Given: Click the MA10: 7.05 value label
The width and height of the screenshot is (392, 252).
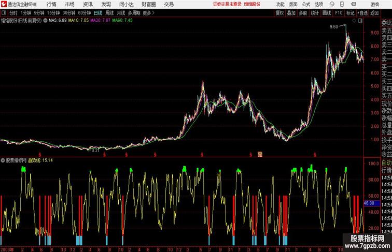Looking at the screenshot, I should click(x=78, y=21).
